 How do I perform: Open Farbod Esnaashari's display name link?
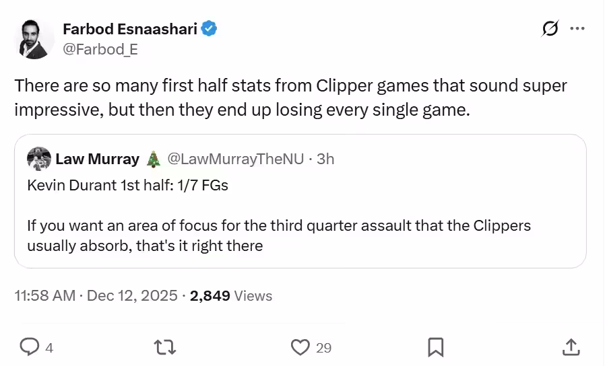(131, 29)
